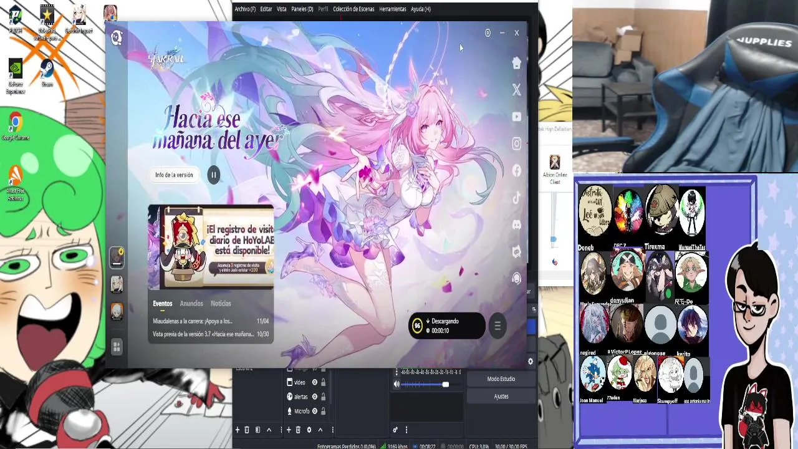The width and height of the screenshot is (798, 449).
Task: Open the sources toolbar three-dot menu
Action: point(333,430)
